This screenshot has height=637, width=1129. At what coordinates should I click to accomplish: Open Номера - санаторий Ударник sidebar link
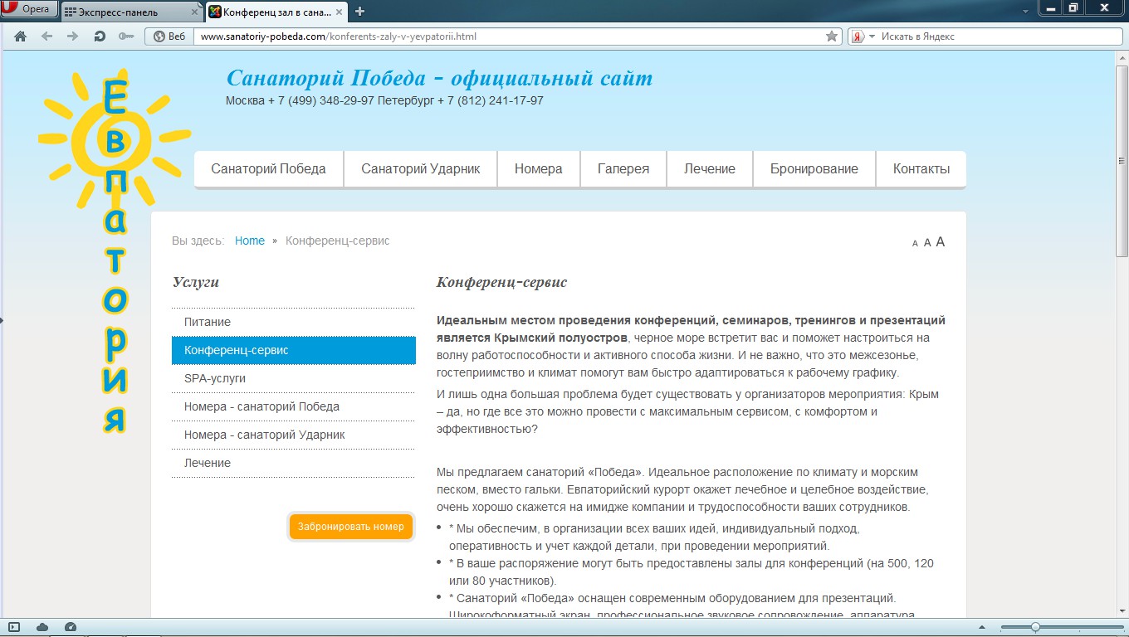(293, 435)
